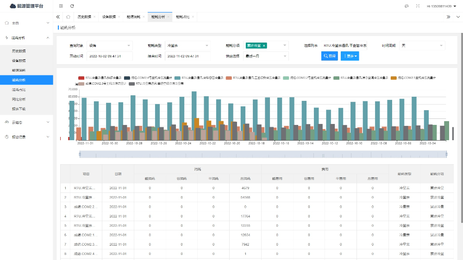Click the blue 更多 button

[350, 56]
